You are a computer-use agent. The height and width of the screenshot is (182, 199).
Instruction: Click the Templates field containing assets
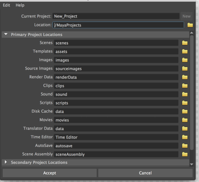pos(116,51)
